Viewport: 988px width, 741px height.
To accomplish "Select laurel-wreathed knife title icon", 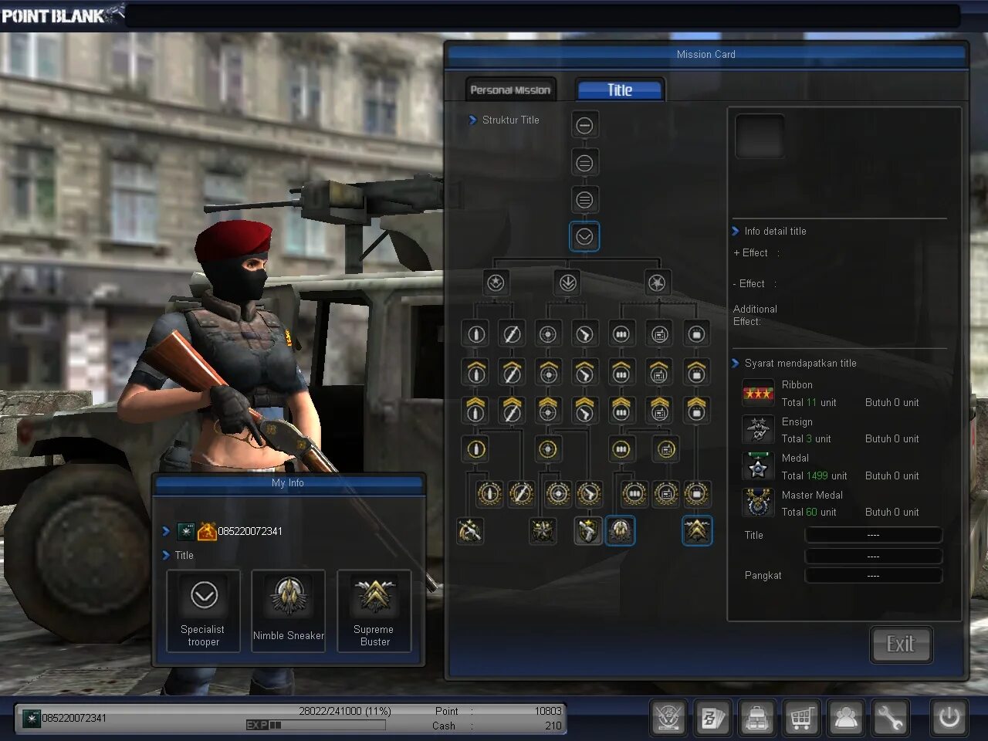I will click(521, 493).
